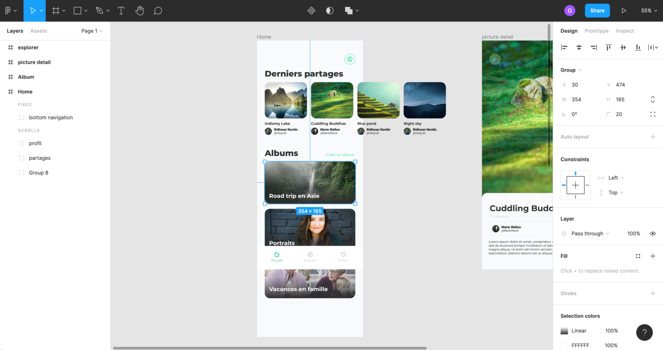Open the horizontal constraint Left dropdown

tap(614, 178)
